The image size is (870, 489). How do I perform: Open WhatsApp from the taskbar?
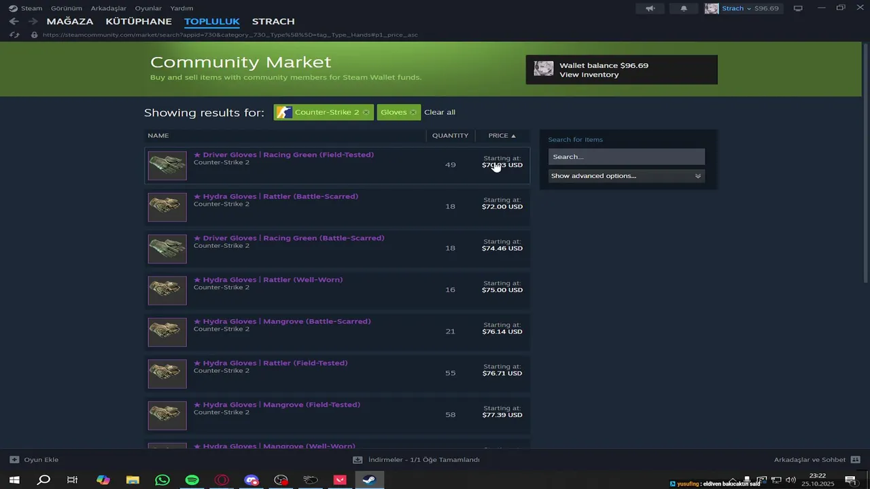click(x=162, y=480)
